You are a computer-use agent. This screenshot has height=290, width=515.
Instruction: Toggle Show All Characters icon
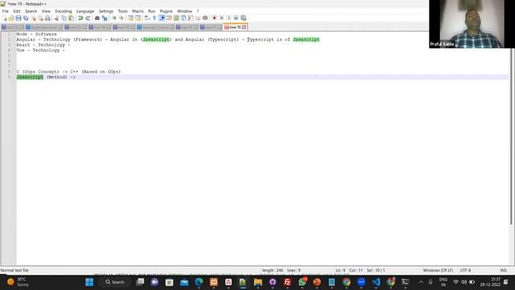[154, 18]
